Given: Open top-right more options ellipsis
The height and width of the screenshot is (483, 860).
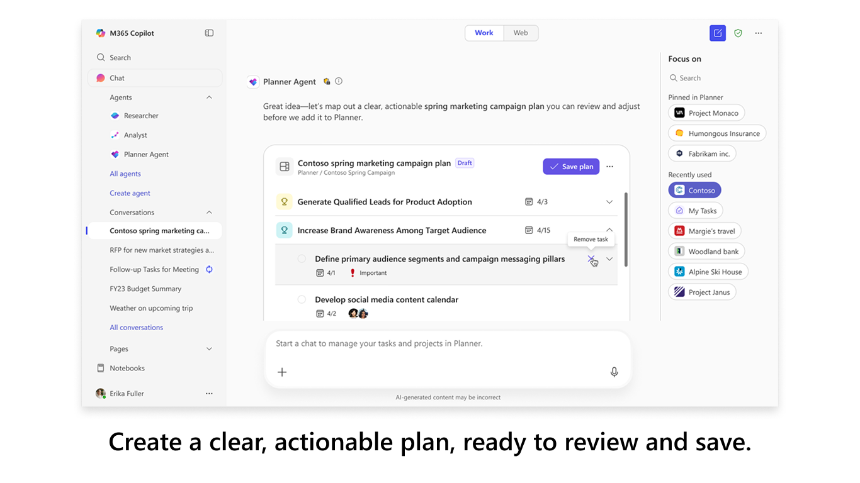Looking at the screenshot, I should [759, 33].
